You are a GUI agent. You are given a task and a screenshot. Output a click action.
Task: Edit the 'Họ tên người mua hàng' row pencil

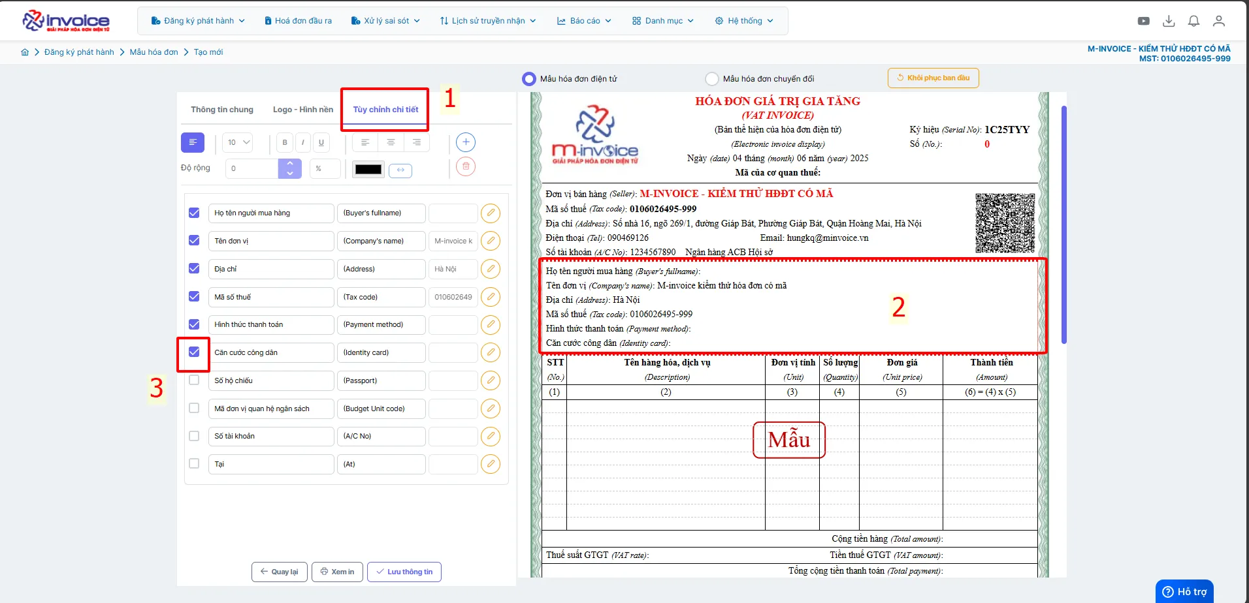(491, 213)
